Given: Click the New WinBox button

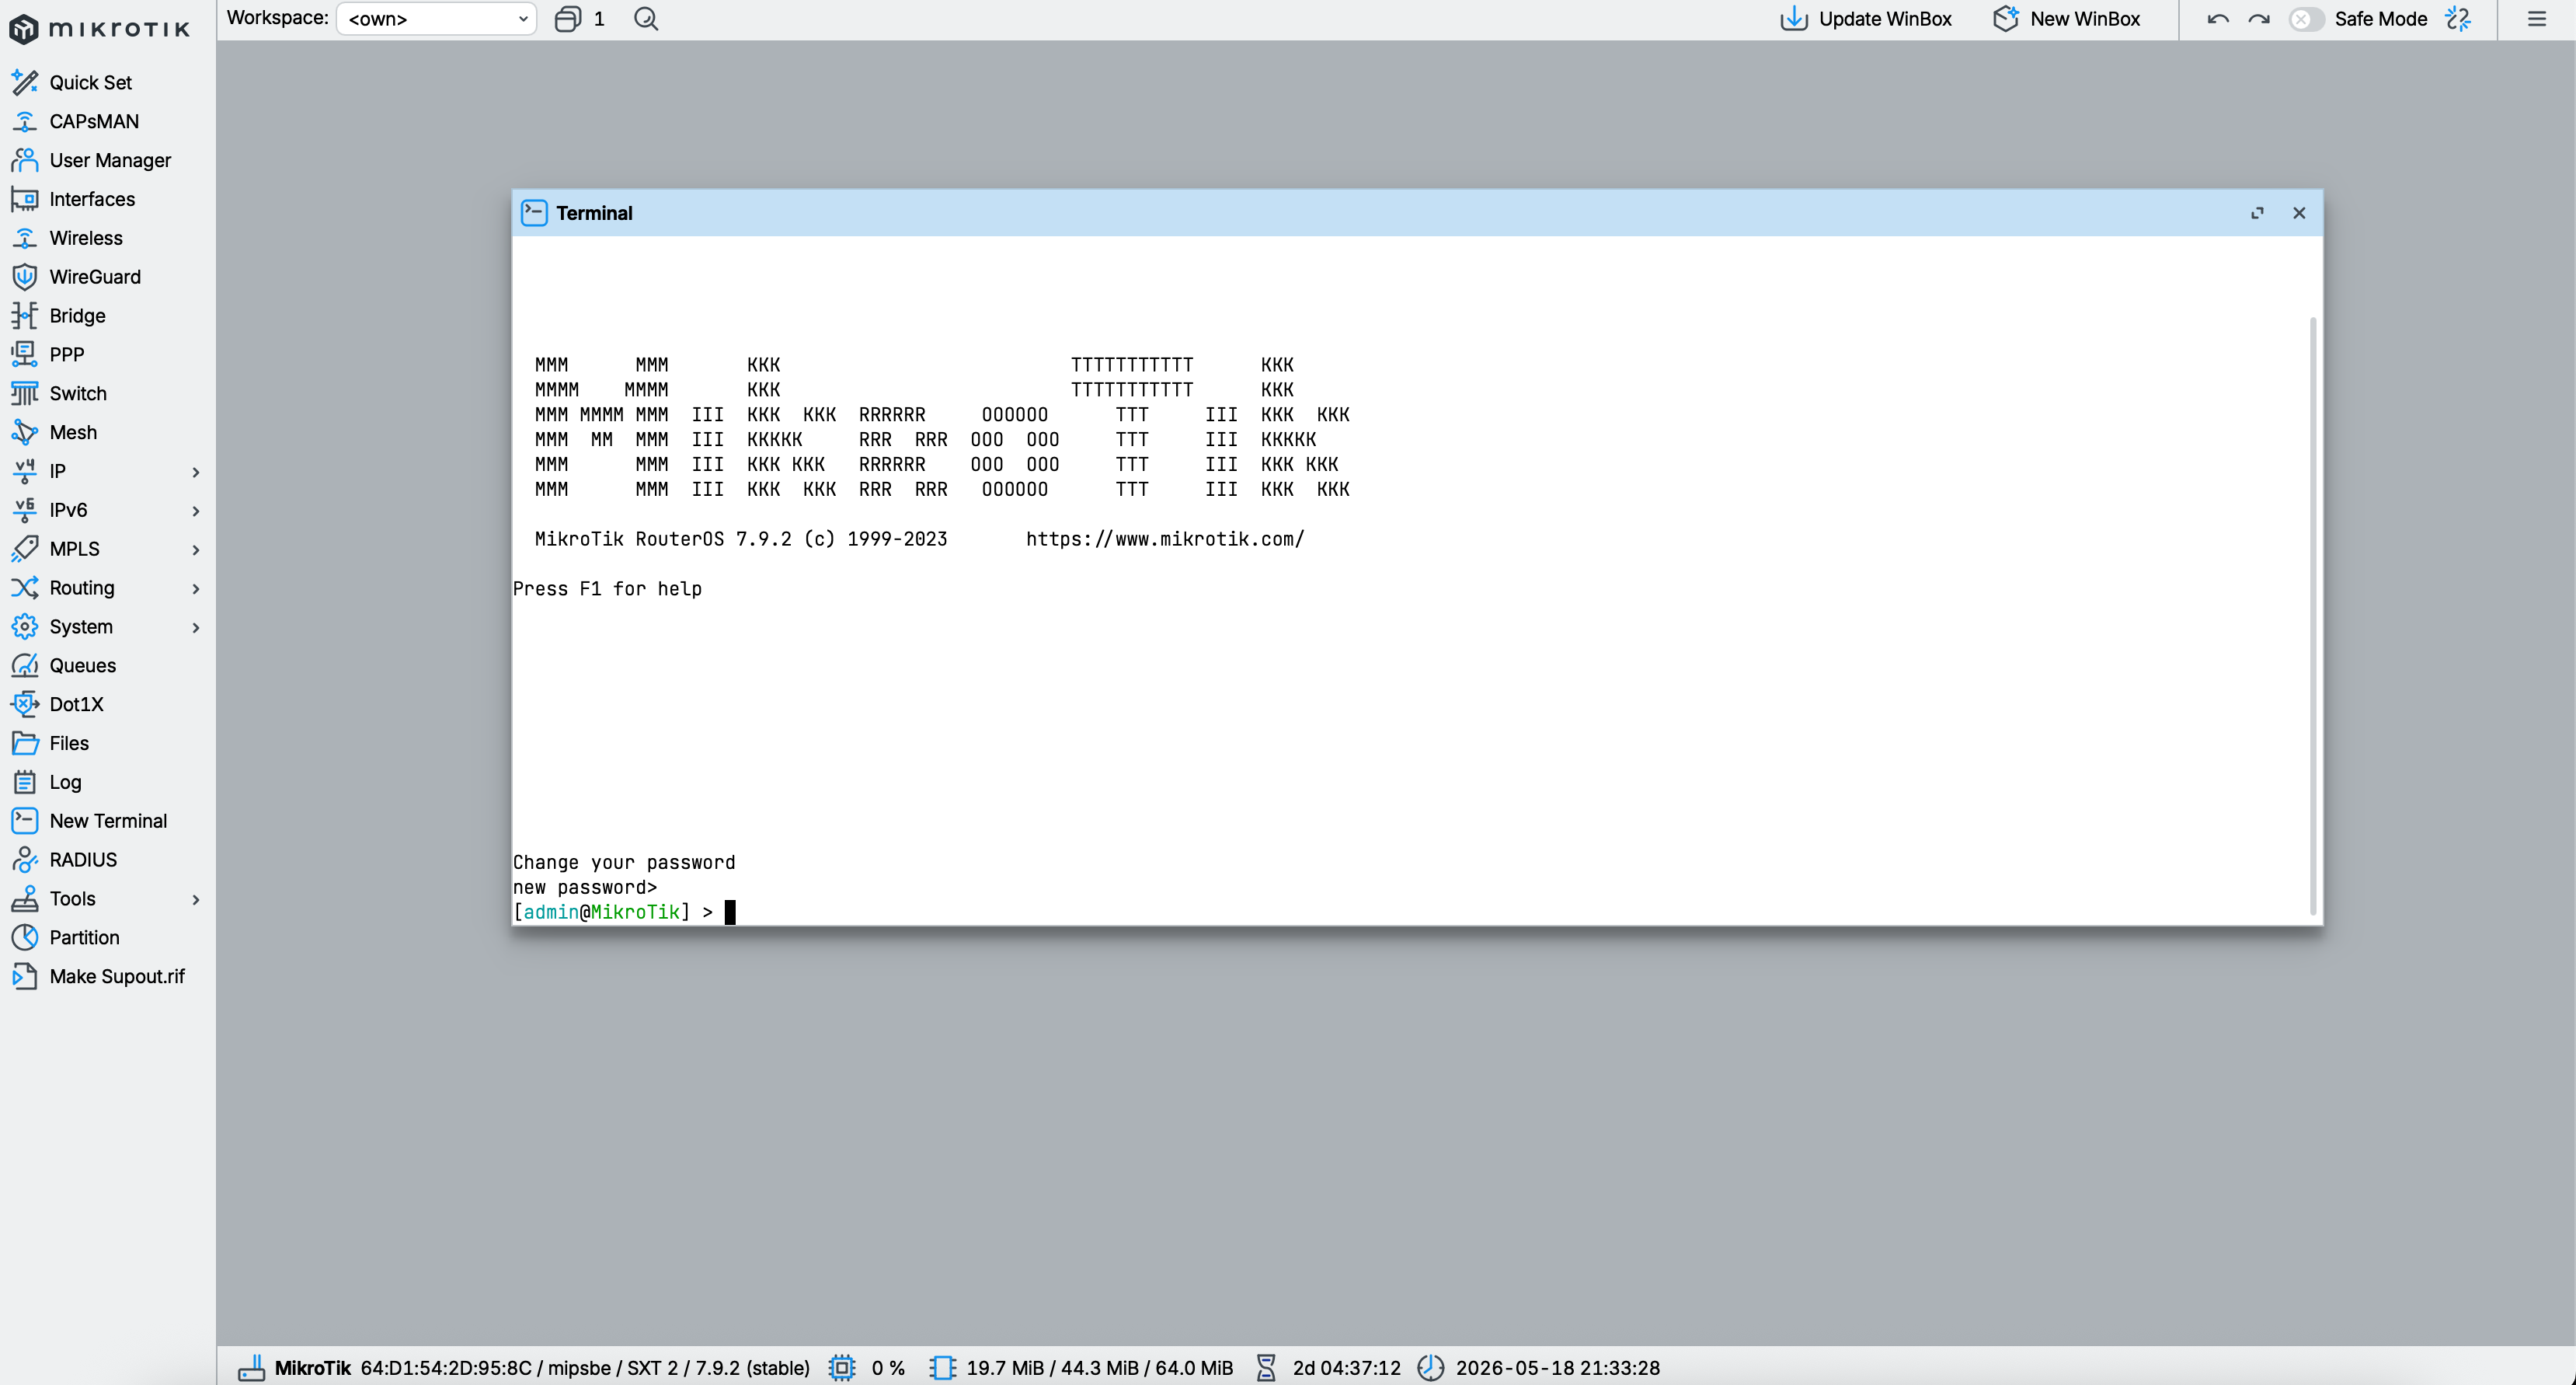Looking at the screenshot, I should coord(2066,19).
